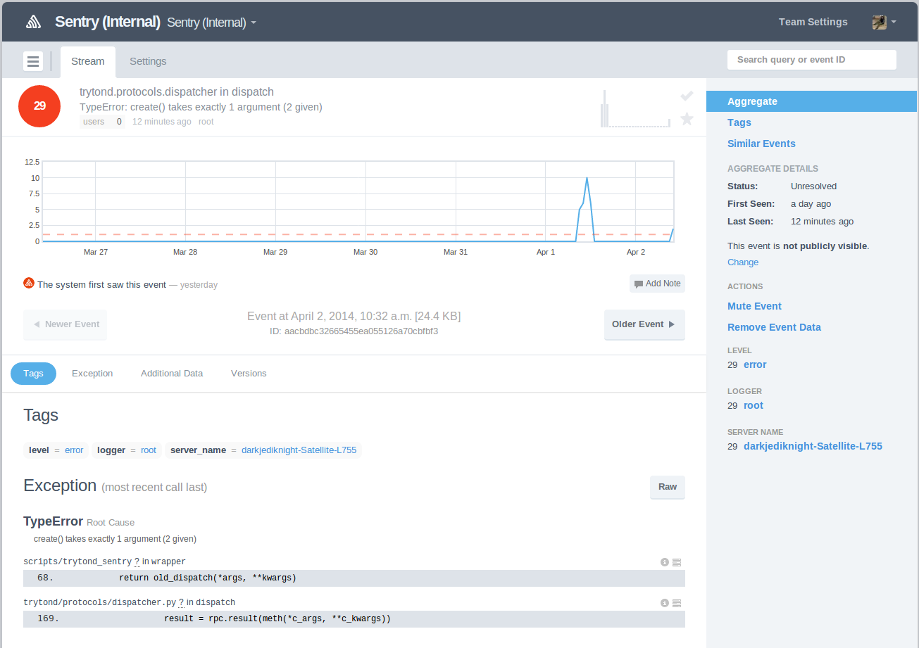
Task: Click the search query input field
Action: pos(811,59)
